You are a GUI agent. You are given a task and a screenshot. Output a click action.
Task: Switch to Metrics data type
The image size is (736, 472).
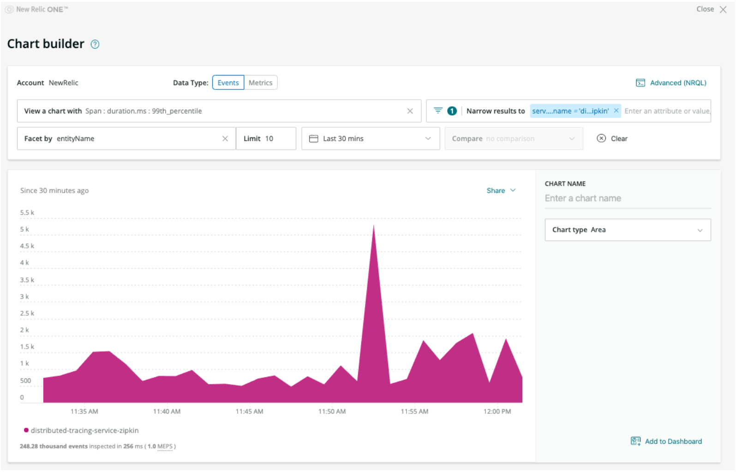coord(261,83)
